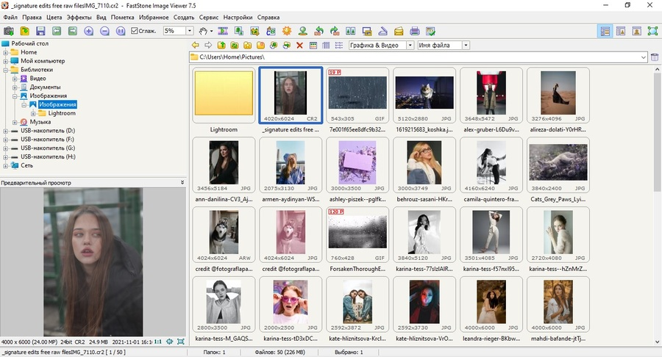Open the clone stamp tool icon
The height and width of the screenshot is (357, 662).
(303, 31)
